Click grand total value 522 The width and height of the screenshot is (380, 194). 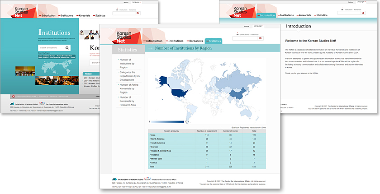(254, 166)
